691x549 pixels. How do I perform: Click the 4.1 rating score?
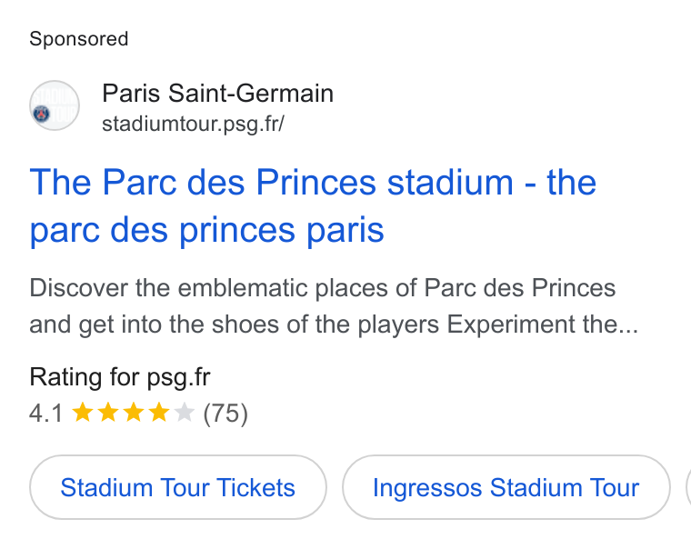coord(45,414)
